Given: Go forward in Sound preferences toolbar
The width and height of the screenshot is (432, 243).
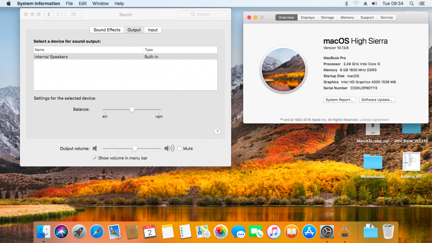Looking at the screenshot, I should [57, 14].
